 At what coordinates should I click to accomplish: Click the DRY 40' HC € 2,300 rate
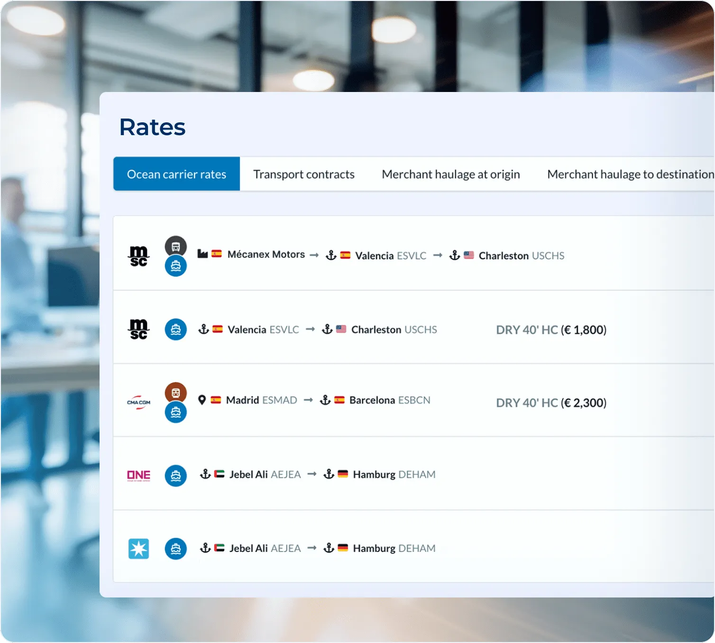(x=551, y=403)
